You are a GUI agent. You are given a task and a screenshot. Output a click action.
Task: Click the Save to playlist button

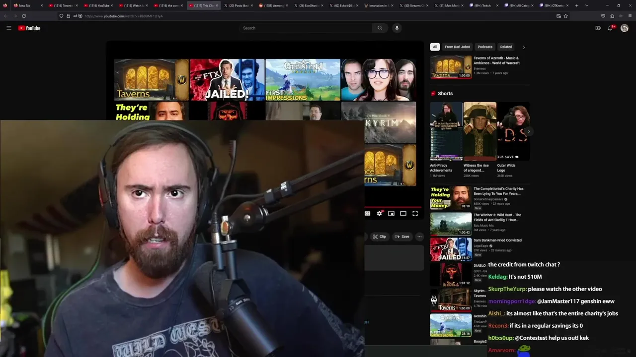click(x=402, y=237)
